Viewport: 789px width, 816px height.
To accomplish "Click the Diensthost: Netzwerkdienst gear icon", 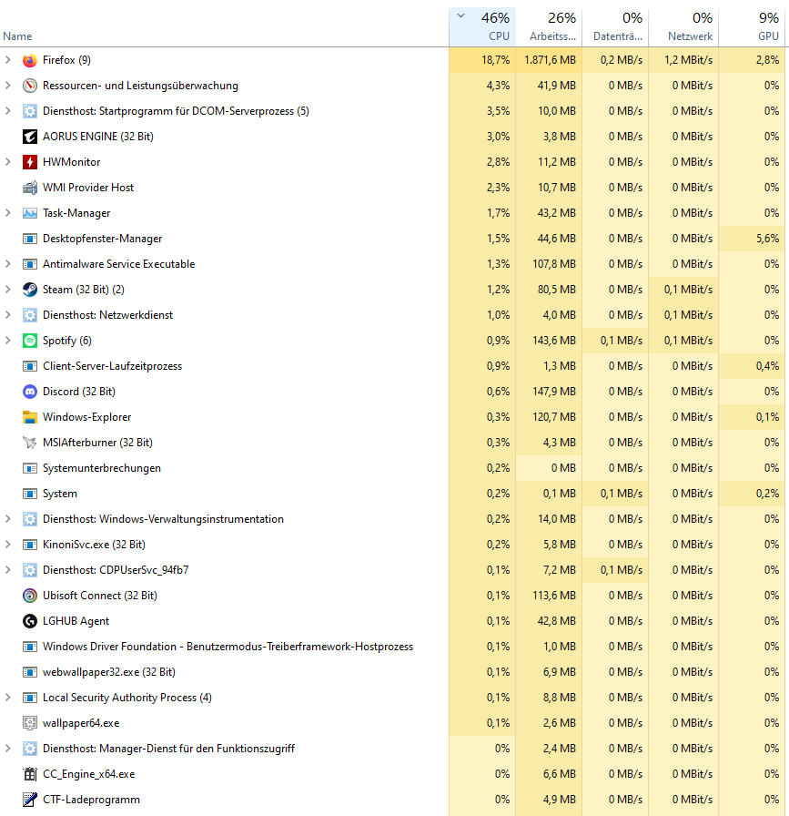I will pos(30,315).
